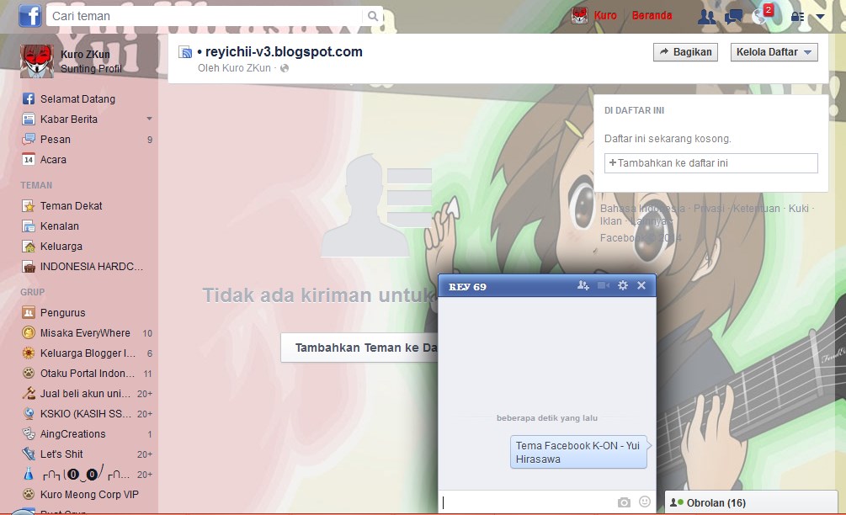Click the Pesan chat bubble icon
Image resolution: width=846 pixels, height=515 pixels.
(x=29, y=139)
